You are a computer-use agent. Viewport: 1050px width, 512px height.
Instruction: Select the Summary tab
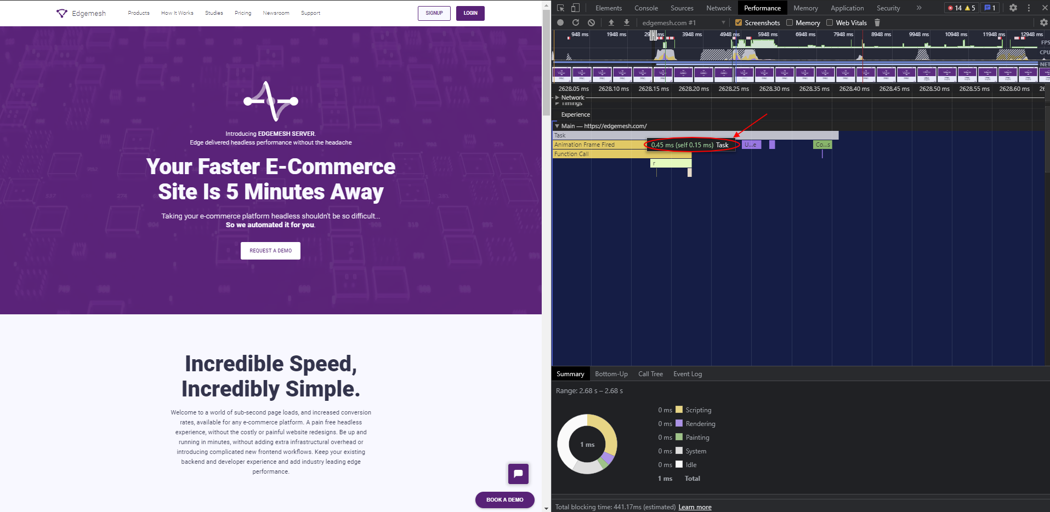pyautogui.click(x=570, y=374)
